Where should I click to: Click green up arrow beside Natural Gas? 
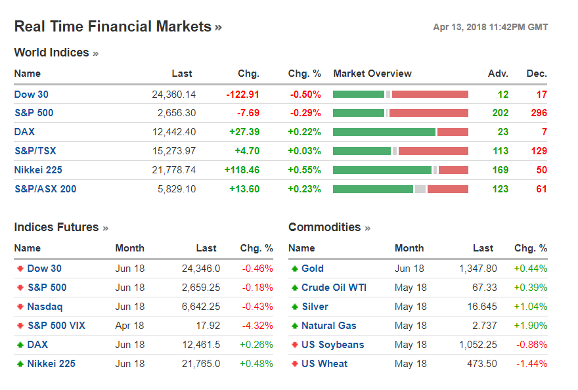click(294, 326)
